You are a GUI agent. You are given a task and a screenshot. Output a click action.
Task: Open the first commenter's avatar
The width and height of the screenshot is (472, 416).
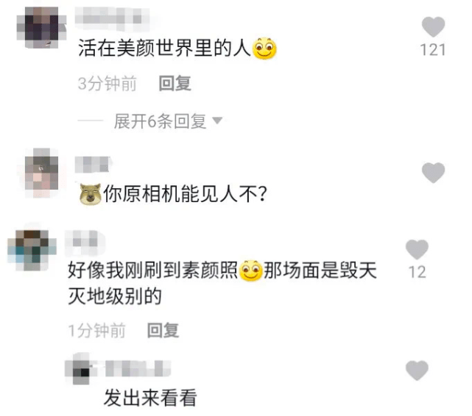[x=41, y=27]
